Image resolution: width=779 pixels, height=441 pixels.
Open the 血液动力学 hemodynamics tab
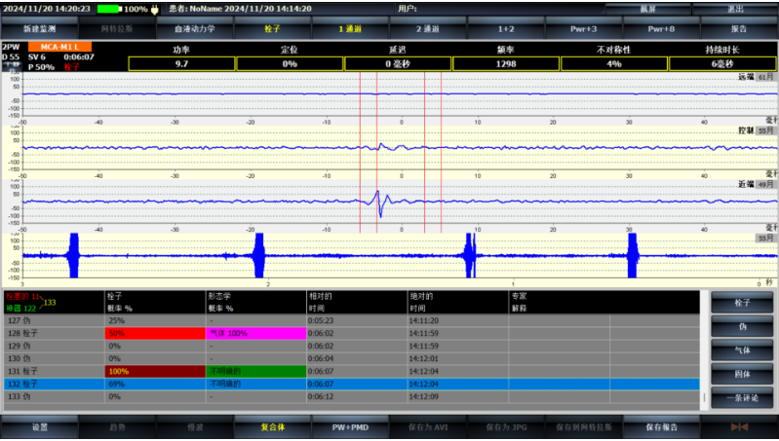(195, 29)
